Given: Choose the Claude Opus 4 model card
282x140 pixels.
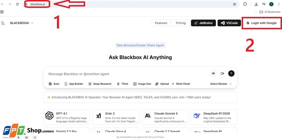Looking at the screenshot, I should click(x=116, y=130).
